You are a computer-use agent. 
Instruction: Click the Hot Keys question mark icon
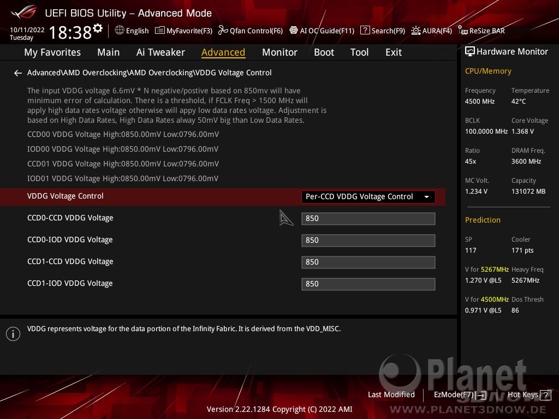click(545, 395)
